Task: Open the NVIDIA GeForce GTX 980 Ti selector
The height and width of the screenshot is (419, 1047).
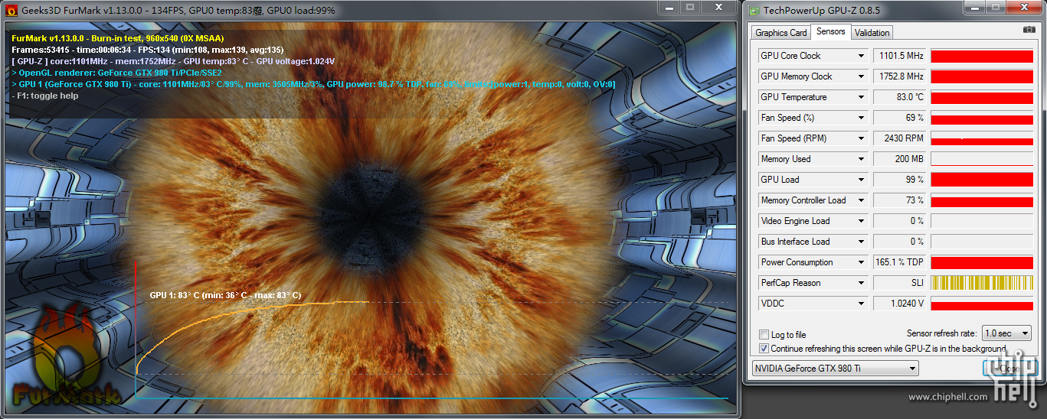Action: (834, 369)
